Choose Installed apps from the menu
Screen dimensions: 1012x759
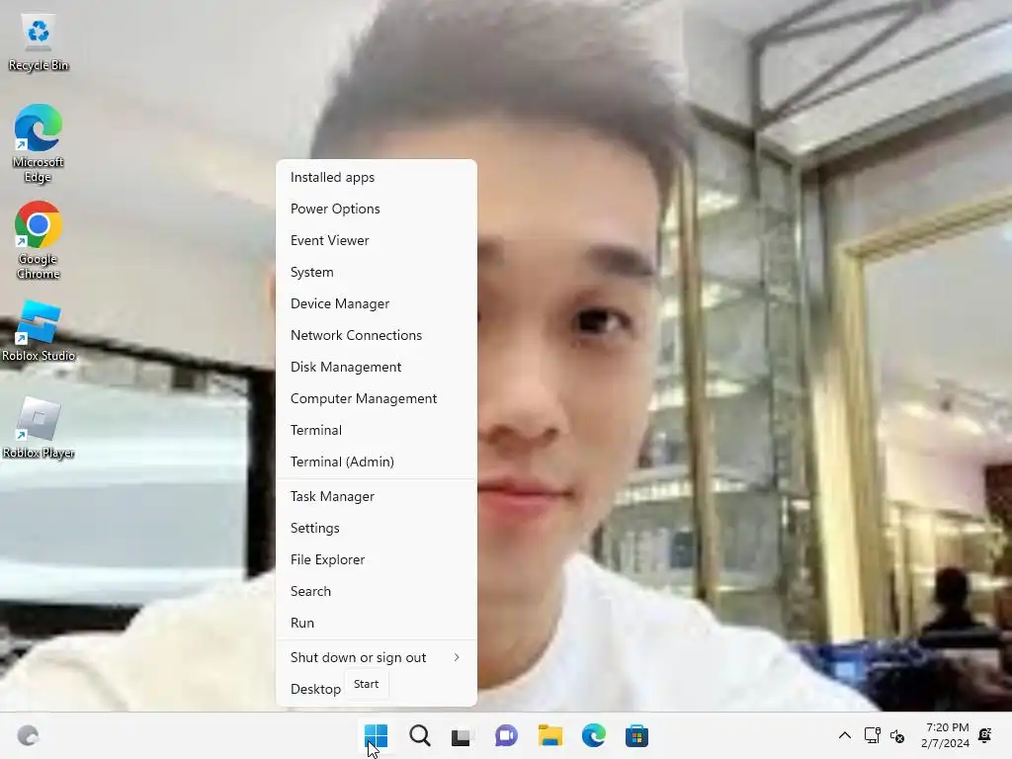tap(377, 178)
